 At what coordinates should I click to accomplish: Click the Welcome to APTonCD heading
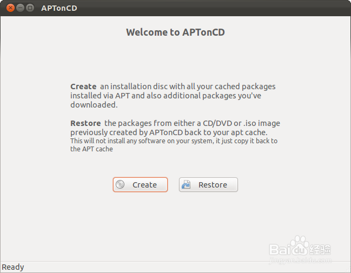(175, 32)
